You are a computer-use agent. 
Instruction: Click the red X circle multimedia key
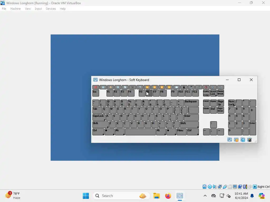pyautogui.click(x=206, y=87)
